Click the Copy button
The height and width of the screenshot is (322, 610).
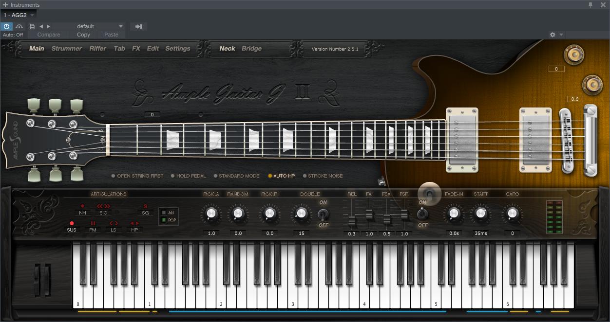tap(83, 35)
